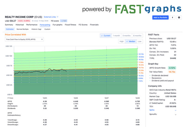Switch to the Financials tab
This screenshot has height=127, width=185.
[94, 25]
